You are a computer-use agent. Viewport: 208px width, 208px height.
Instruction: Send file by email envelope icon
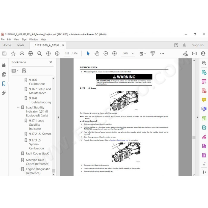194,53
